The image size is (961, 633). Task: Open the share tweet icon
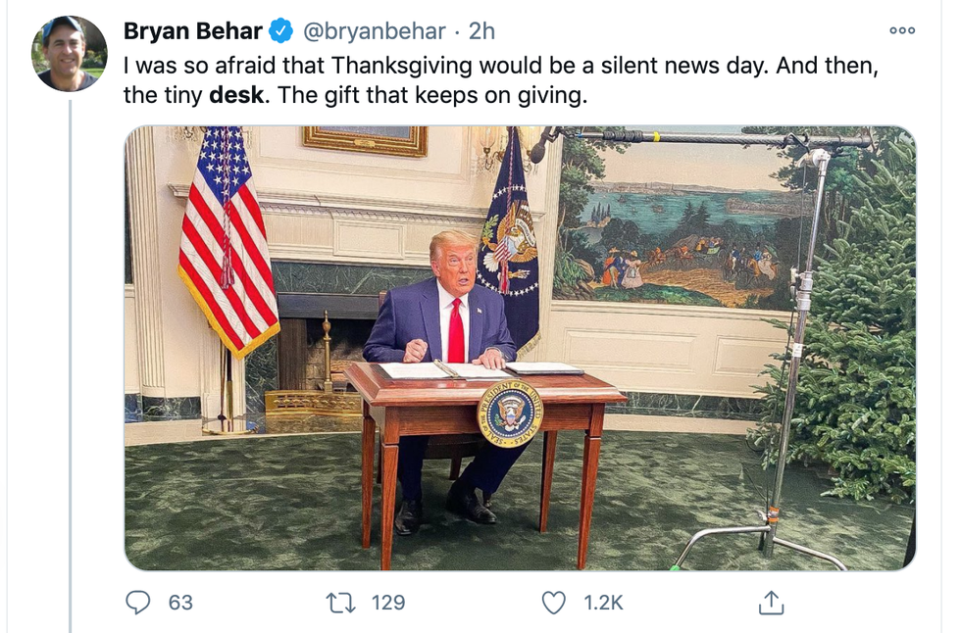pos(772,602)
